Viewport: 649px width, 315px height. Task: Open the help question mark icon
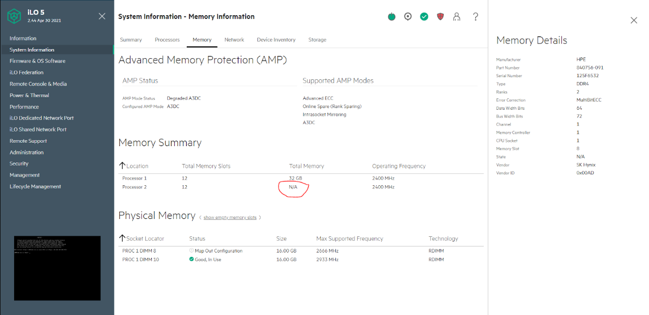[475, 17]
